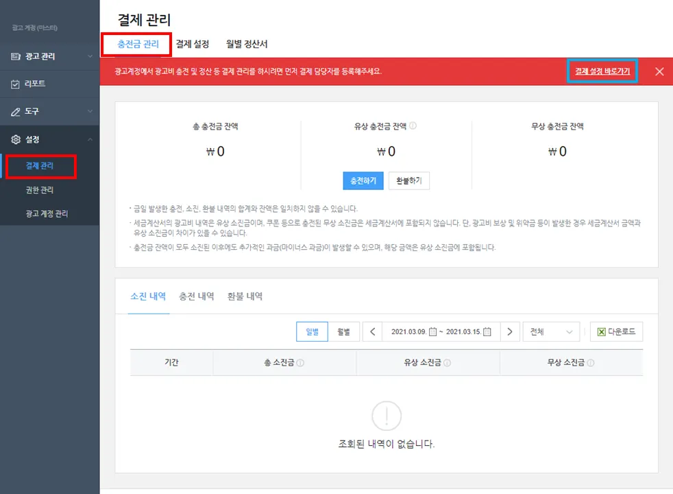Open the 충전금 관리 tab
This screenshot has width=673, height=494.
coord(138,44)
